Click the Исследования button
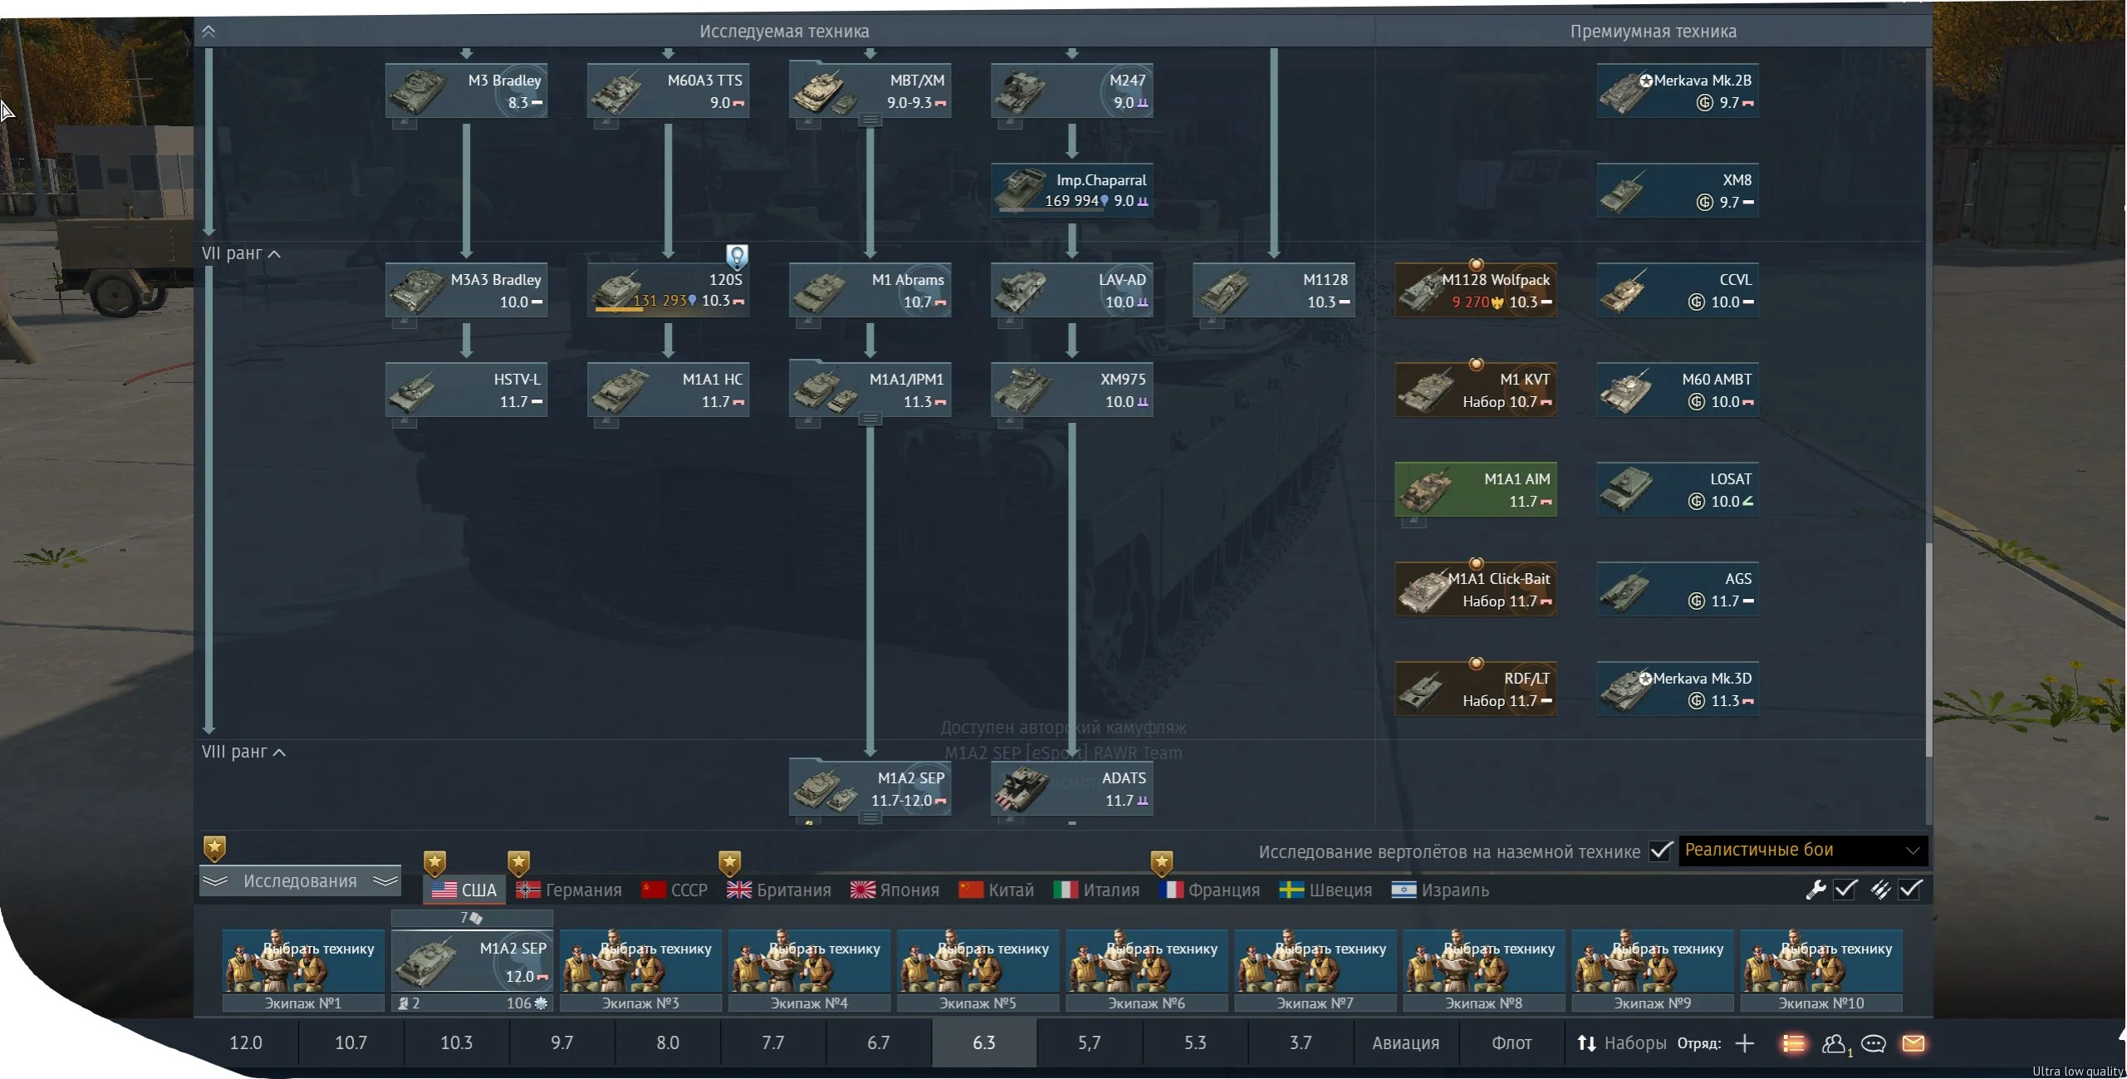Viewport: 2127px width, 1079px height. (x=300, y=881)
